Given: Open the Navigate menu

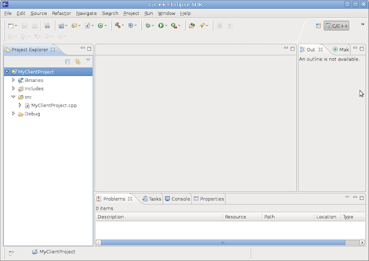Looking at the screenshot, I should point(86,13).
